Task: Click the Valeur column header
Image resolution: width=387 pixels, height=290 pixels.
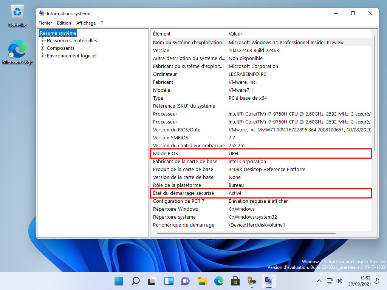Action: click(299, 34)
